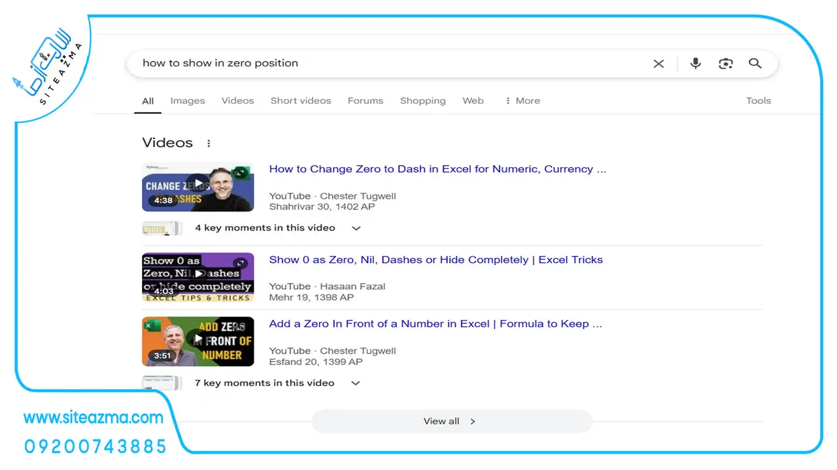Click the search query input field
This screenshot has width=837, height=470.
pos(392,63)
